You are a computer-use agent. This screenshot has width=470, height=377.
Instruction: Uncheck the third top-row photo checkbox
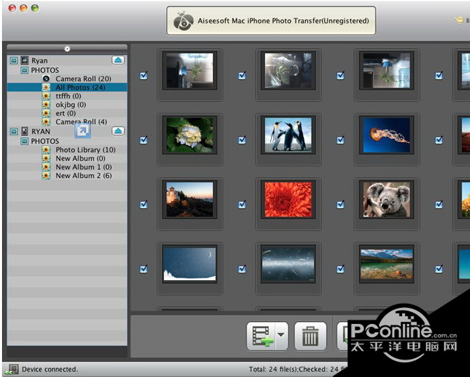coord(340,75)
